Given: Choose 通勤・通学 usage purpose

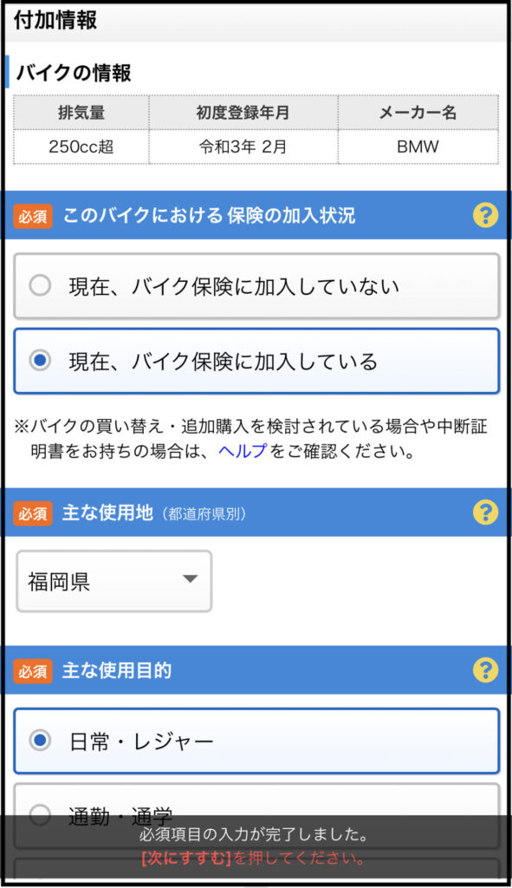Looking at the screenshot, I should (x=256, y=815).
